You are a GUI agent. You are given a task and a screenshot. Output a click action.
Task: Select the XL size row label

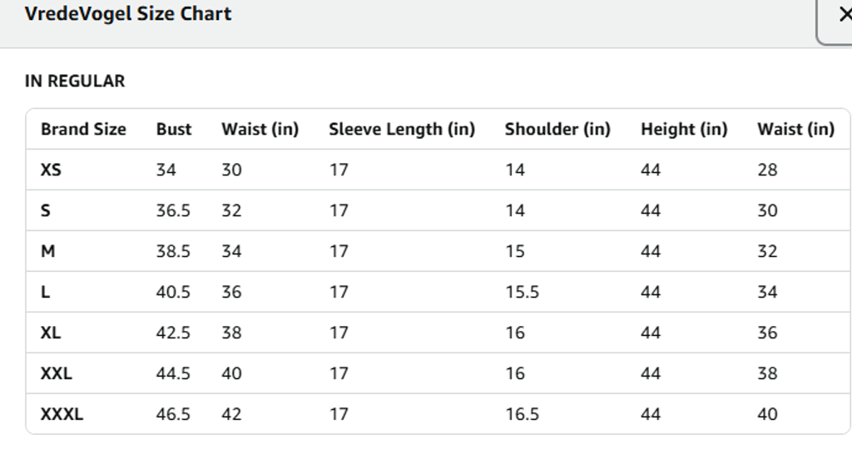click(x=51, y=333)
